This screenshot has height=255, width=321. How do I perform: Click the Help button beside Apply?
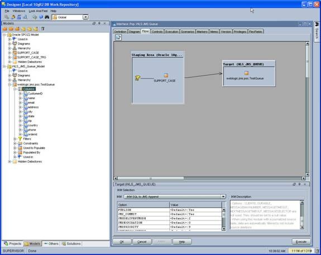[182, 242]
